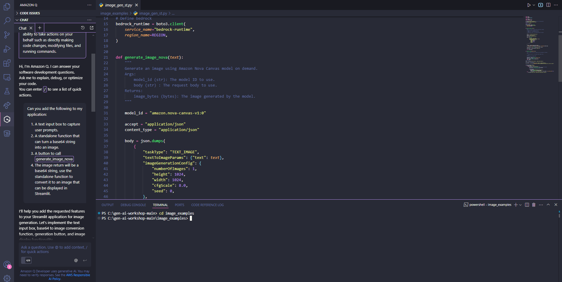The width and height of the screenshot is (562, 282).
Task: Add context with the @ icon
Action: tap(76, 260)
